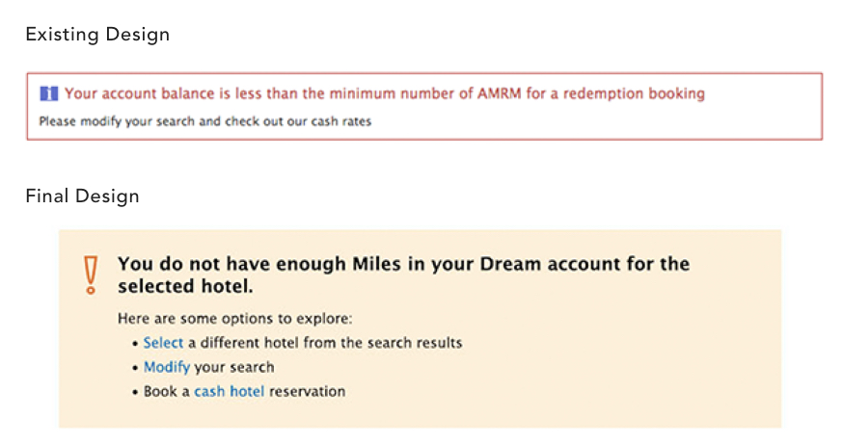Image resolution: width=843 pixels, height=445 pixels.
Task: Select the red account balance error message
Action: pyautogui.click(x=385, y=93)
